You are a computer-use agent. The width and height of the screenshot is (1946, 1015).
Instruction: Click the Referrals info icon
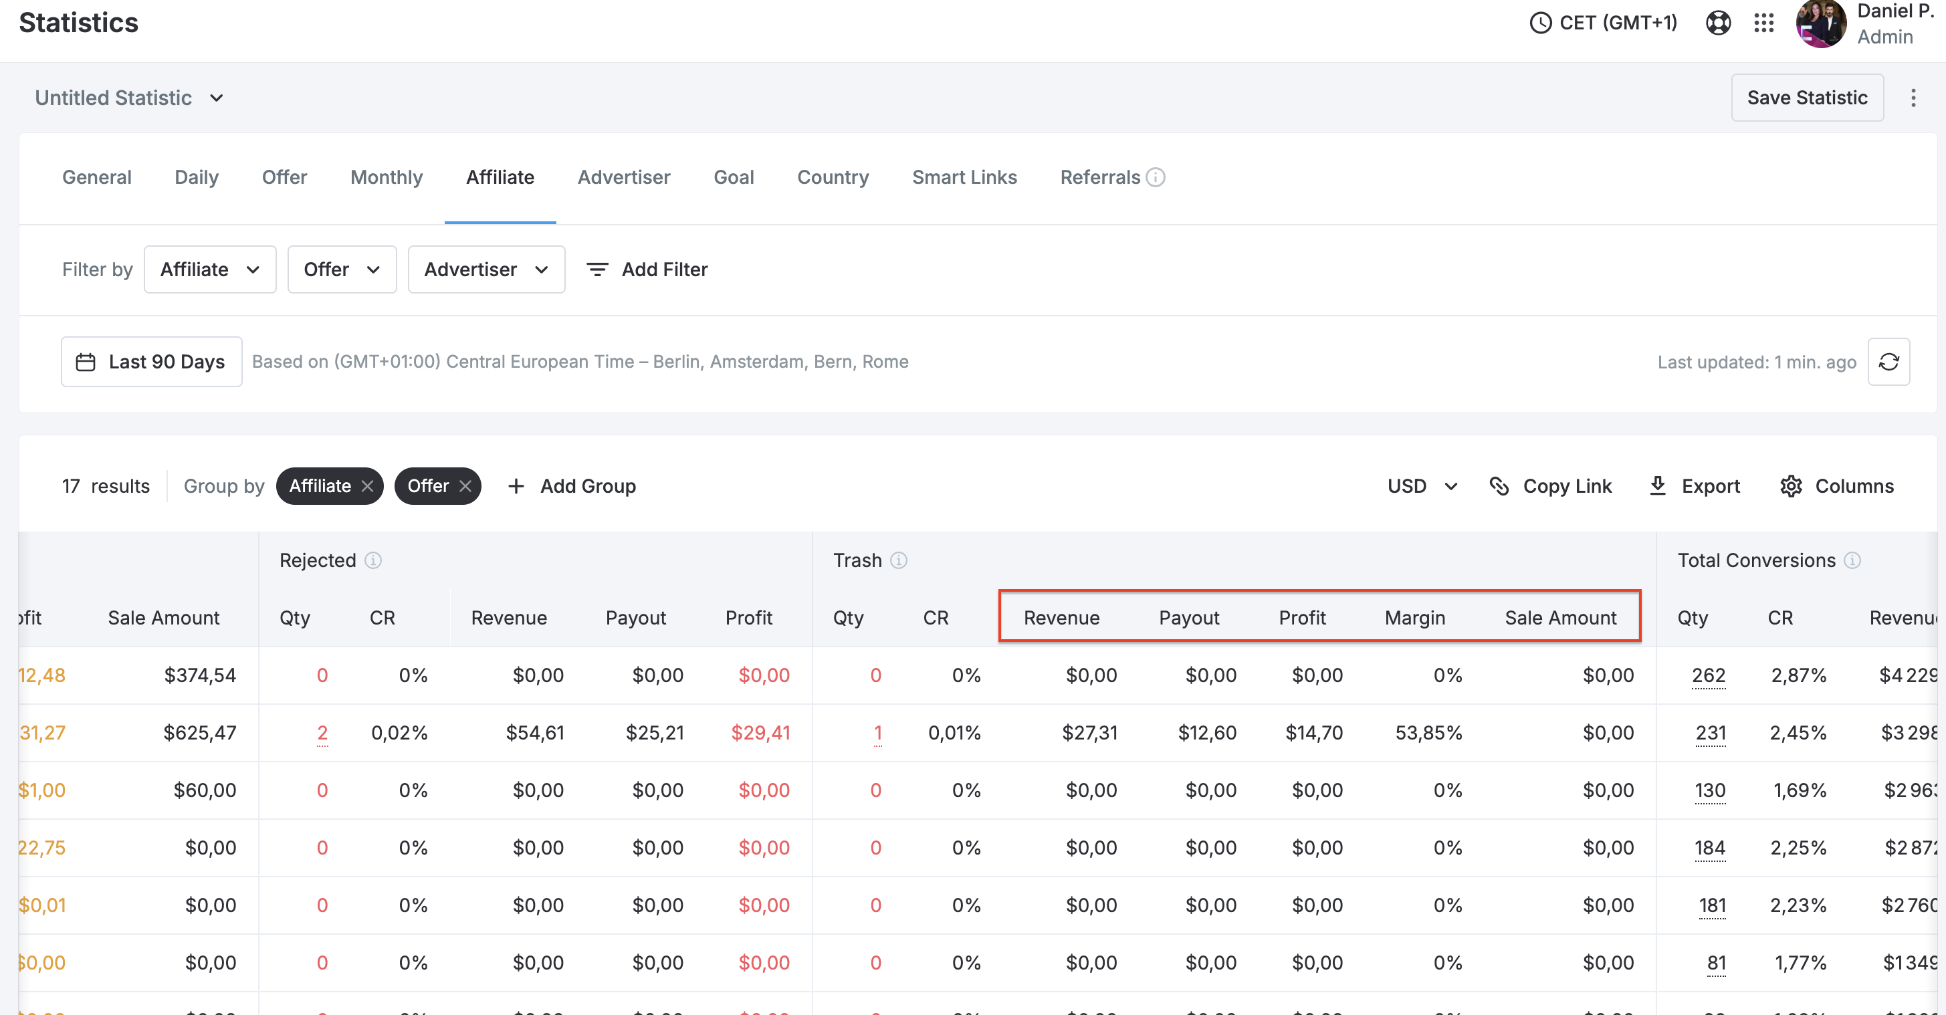point(1155,177)
